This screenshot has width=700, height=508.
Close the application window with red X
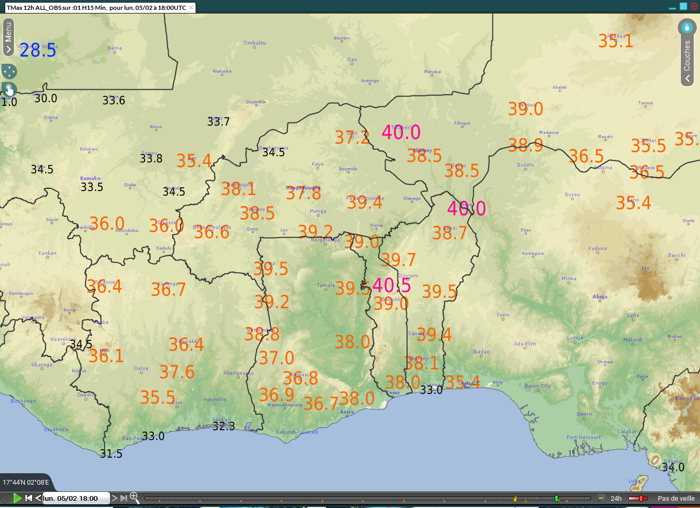pos(694,6)
